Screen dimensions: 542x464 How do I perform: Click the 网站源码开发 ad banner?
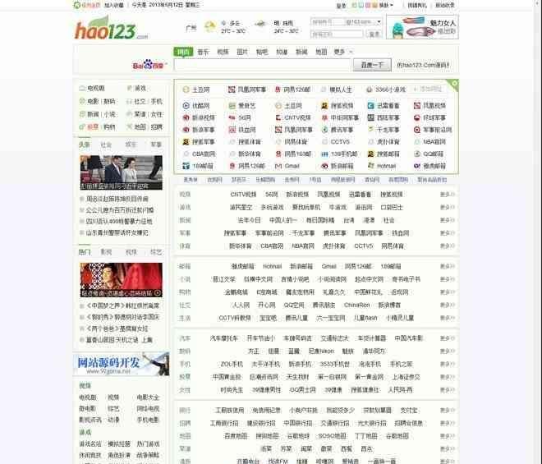[x=121, y=364]
